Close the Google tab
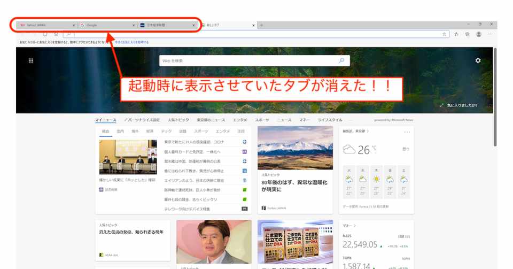The width and height of the screenshot is (513, 269). [134, 25]
